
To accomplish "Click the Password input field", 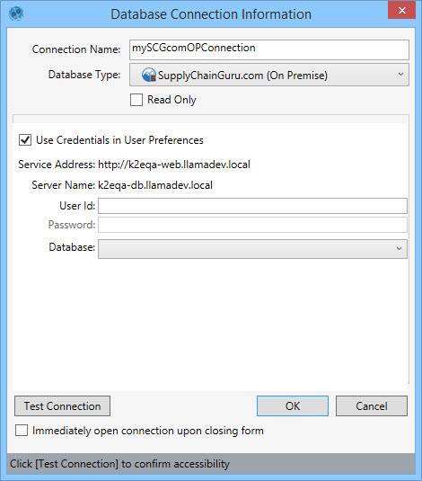I will (x=252, y=225).
